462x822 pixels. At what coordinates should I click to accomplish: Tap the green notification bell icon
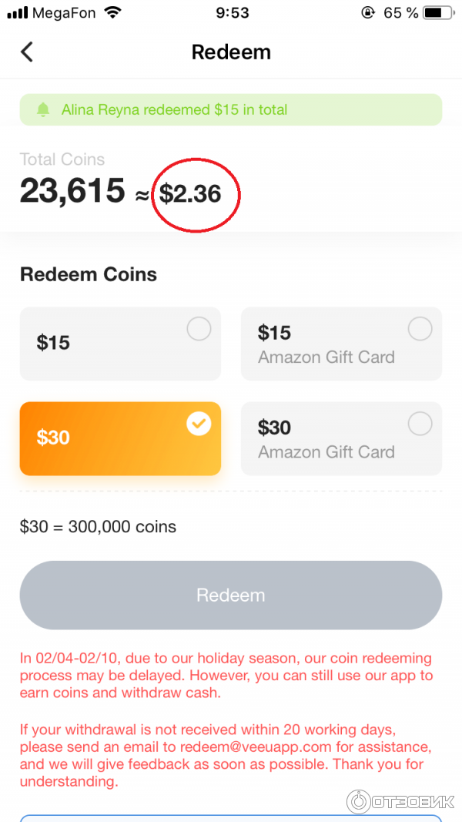point(43,110)
